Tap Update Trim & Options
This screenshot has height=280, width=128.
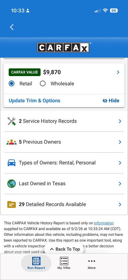click(35, 101)
